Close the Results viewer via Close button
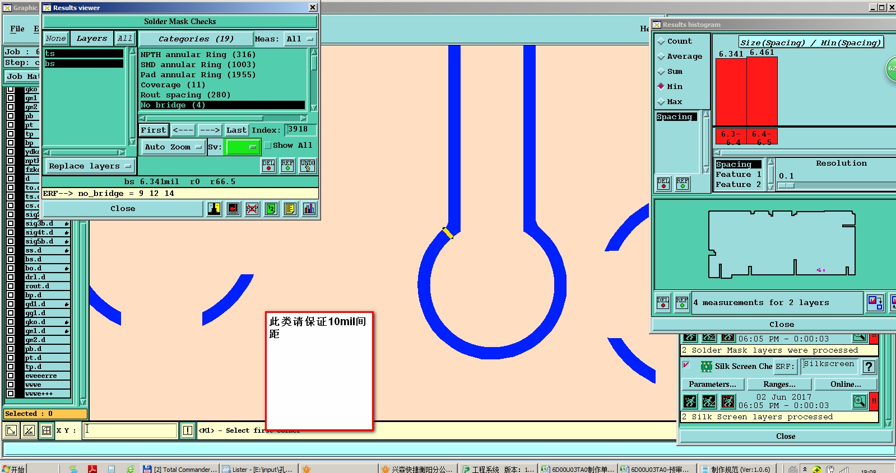The image size is (896, 473). click(x=123, y=209)
